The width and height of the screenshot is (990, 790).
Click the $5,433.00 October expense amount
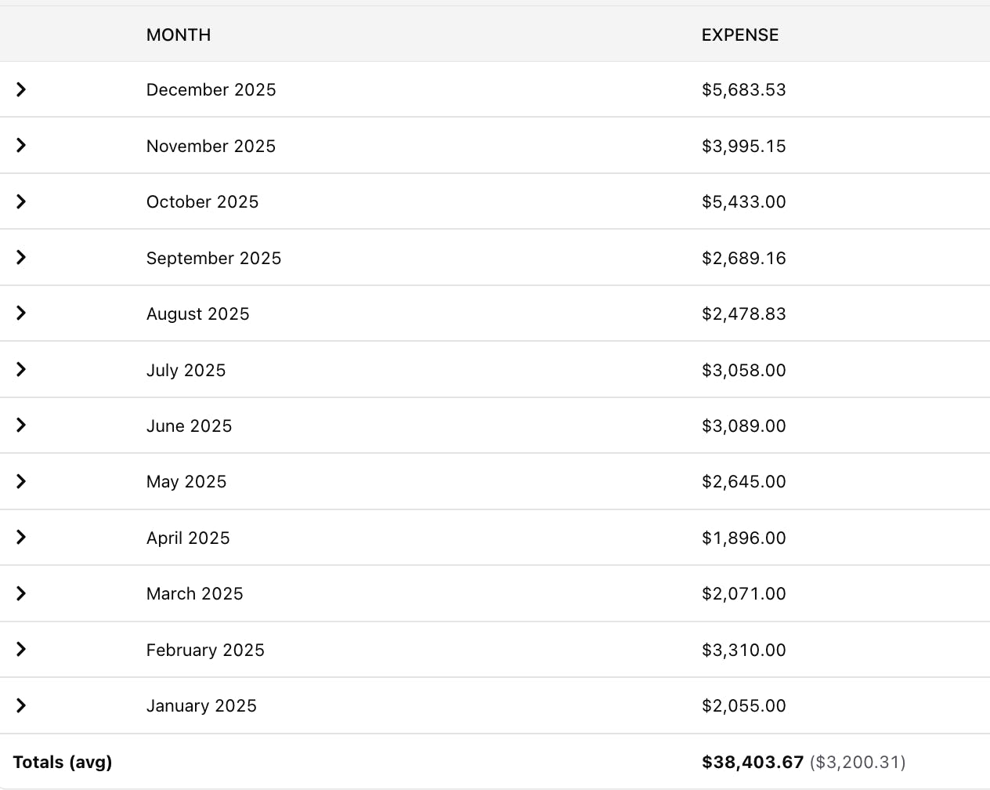click(x=743, y=202)
